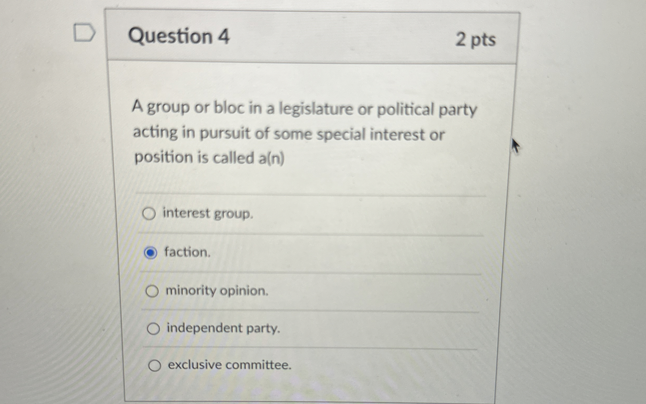Click the faction answer label
Viewport: 646px width, 404px height.
click(187, 253)
